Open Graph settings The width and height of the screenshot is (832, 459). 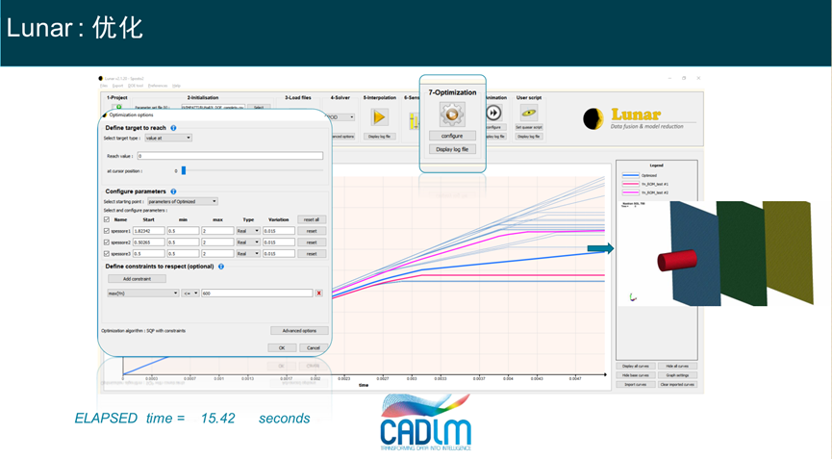pyautogui.click(x=677, y=375)
